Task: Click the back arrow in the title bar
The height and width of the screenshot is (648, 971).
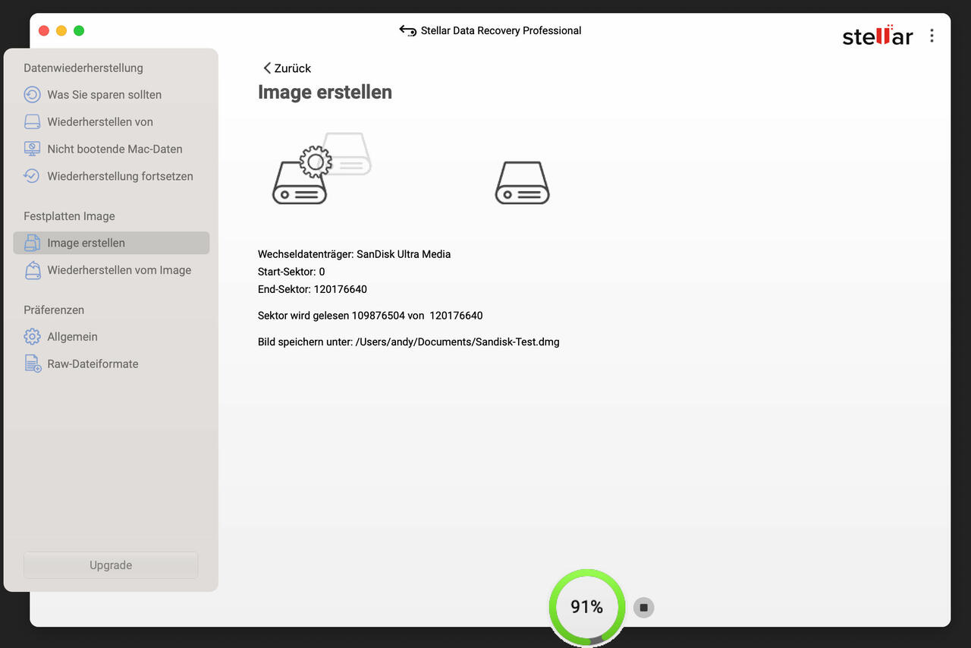Action: click(407, 31)
